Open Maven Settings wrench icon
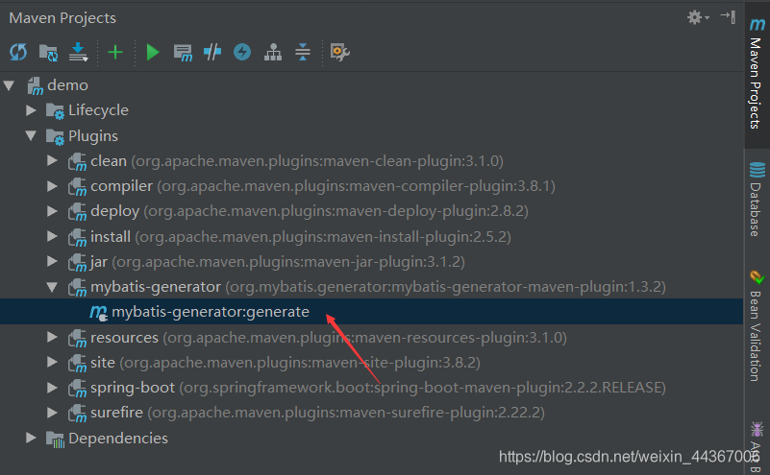 (x=340, y=52)
